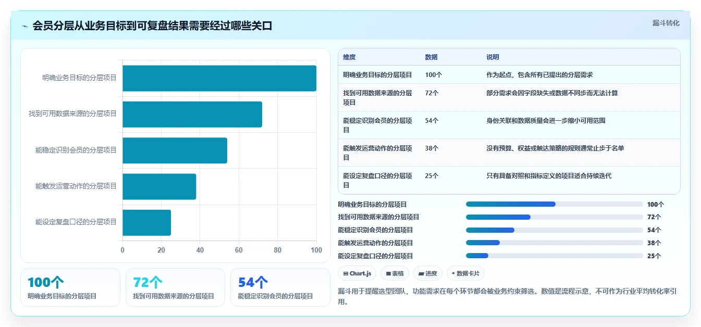Screen dimensions: 701x327
Task: Click the 100个 cell in the table
Action: [x=434, y=75]
